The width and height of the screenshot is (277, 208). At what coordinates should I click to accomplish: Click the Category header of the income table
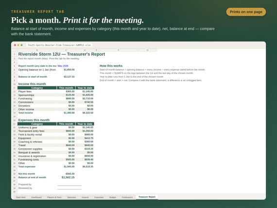(x=37, y=88)
